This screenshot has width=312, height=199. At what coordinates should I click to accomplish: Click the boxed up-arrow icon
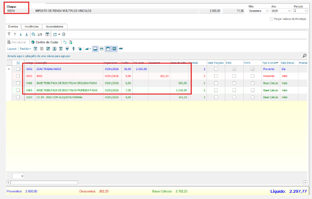coord(54,49)
